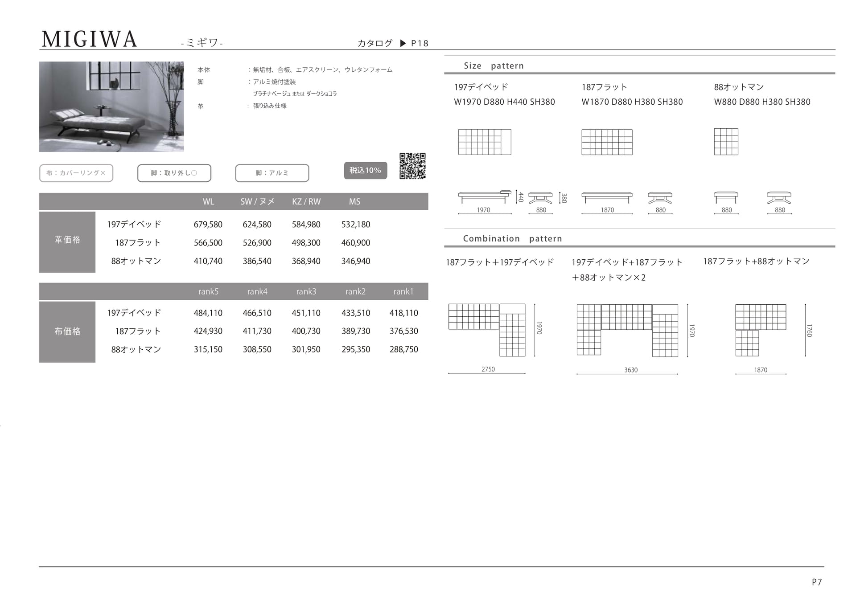Select the 288,750 price cell
This screenshot has width=856, height=605.
pyautogui.click(x=404, y=349)
